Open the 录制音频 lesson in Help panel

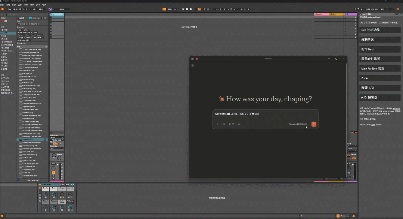coord(379,40)
